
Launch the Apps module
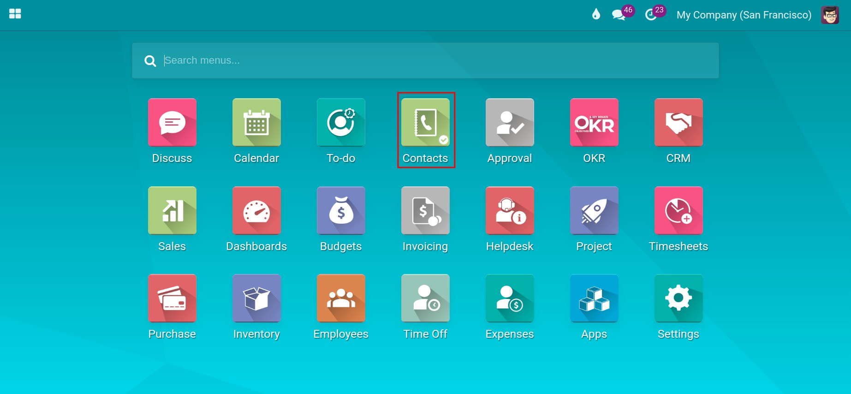(x=594, y=298)
